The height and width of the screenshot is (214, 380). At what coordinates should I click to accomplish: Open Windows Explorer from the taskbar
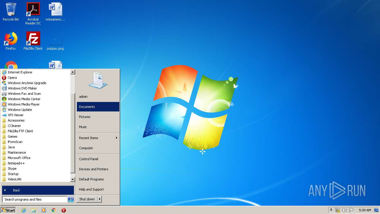34,210
